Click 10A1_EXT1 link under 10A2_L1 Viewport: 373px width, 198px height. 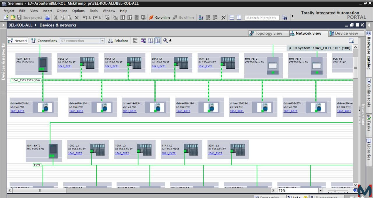pyautogui.click(x=65, y=66)
